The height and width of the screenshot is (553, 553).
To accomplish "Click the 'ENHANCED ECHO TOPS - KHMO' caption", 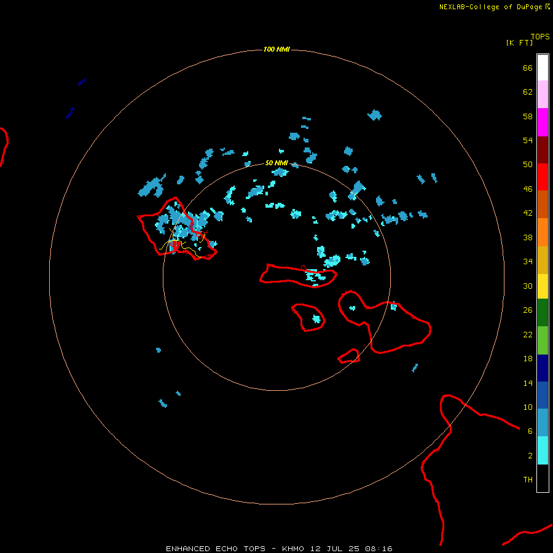I will [235, 549].
